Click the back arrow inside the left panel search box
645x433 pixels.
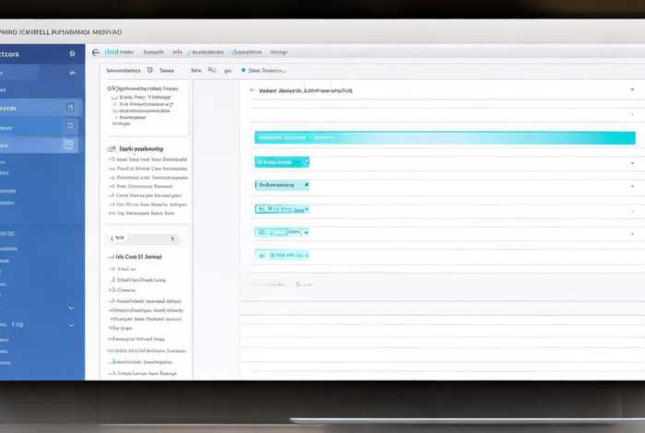point(111,238)
